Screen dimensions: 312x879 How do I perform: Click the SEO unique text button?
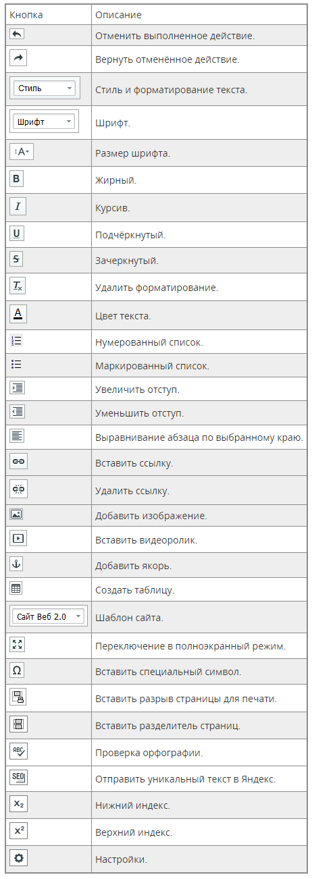(18, 778)
